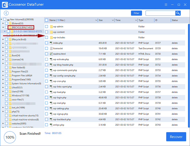Click the Users(5199) folder icon
This screenshot has width=190, height=146.
[x=10, y=91]
